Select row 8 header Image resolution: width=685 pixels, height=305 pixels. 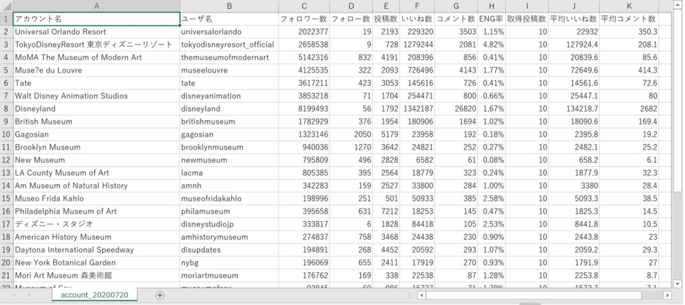click(x=6, y=109)
